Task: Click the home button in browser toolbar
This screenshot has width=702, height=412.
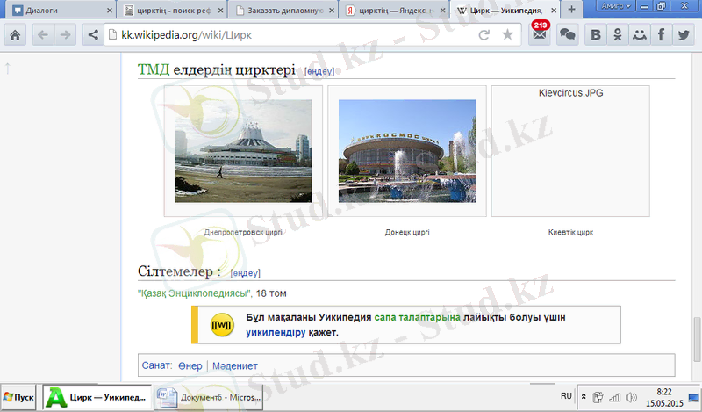Action: tap(16, 35)
